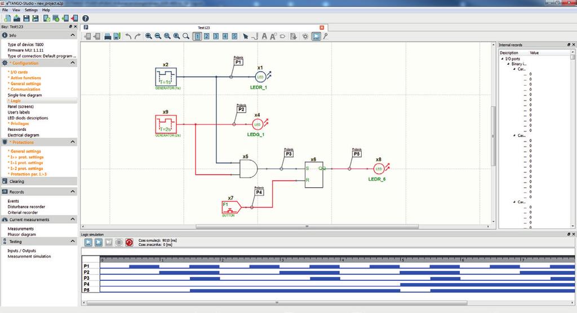Click the Help question mark icon
The height and width of the screenshot is (313, 577).
[x=86, y=18]
